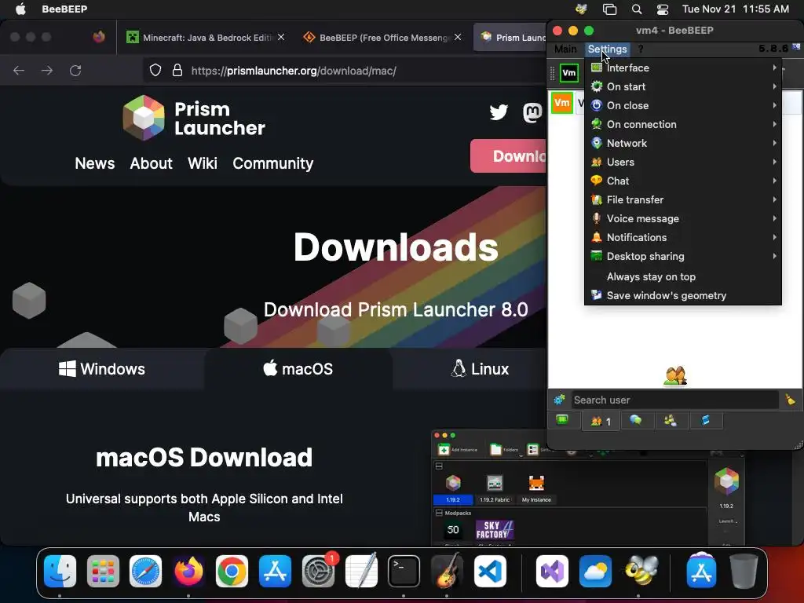Open the Network settings submenu

point(683,143)
